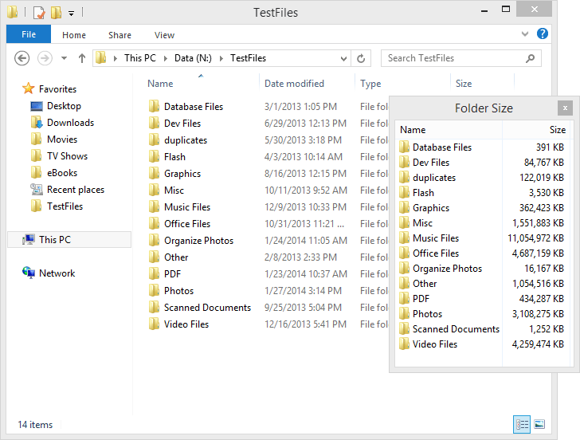Select the Music Files folder in Explorer list
This screenshot has width=580, height=440.
click(180, 207)
